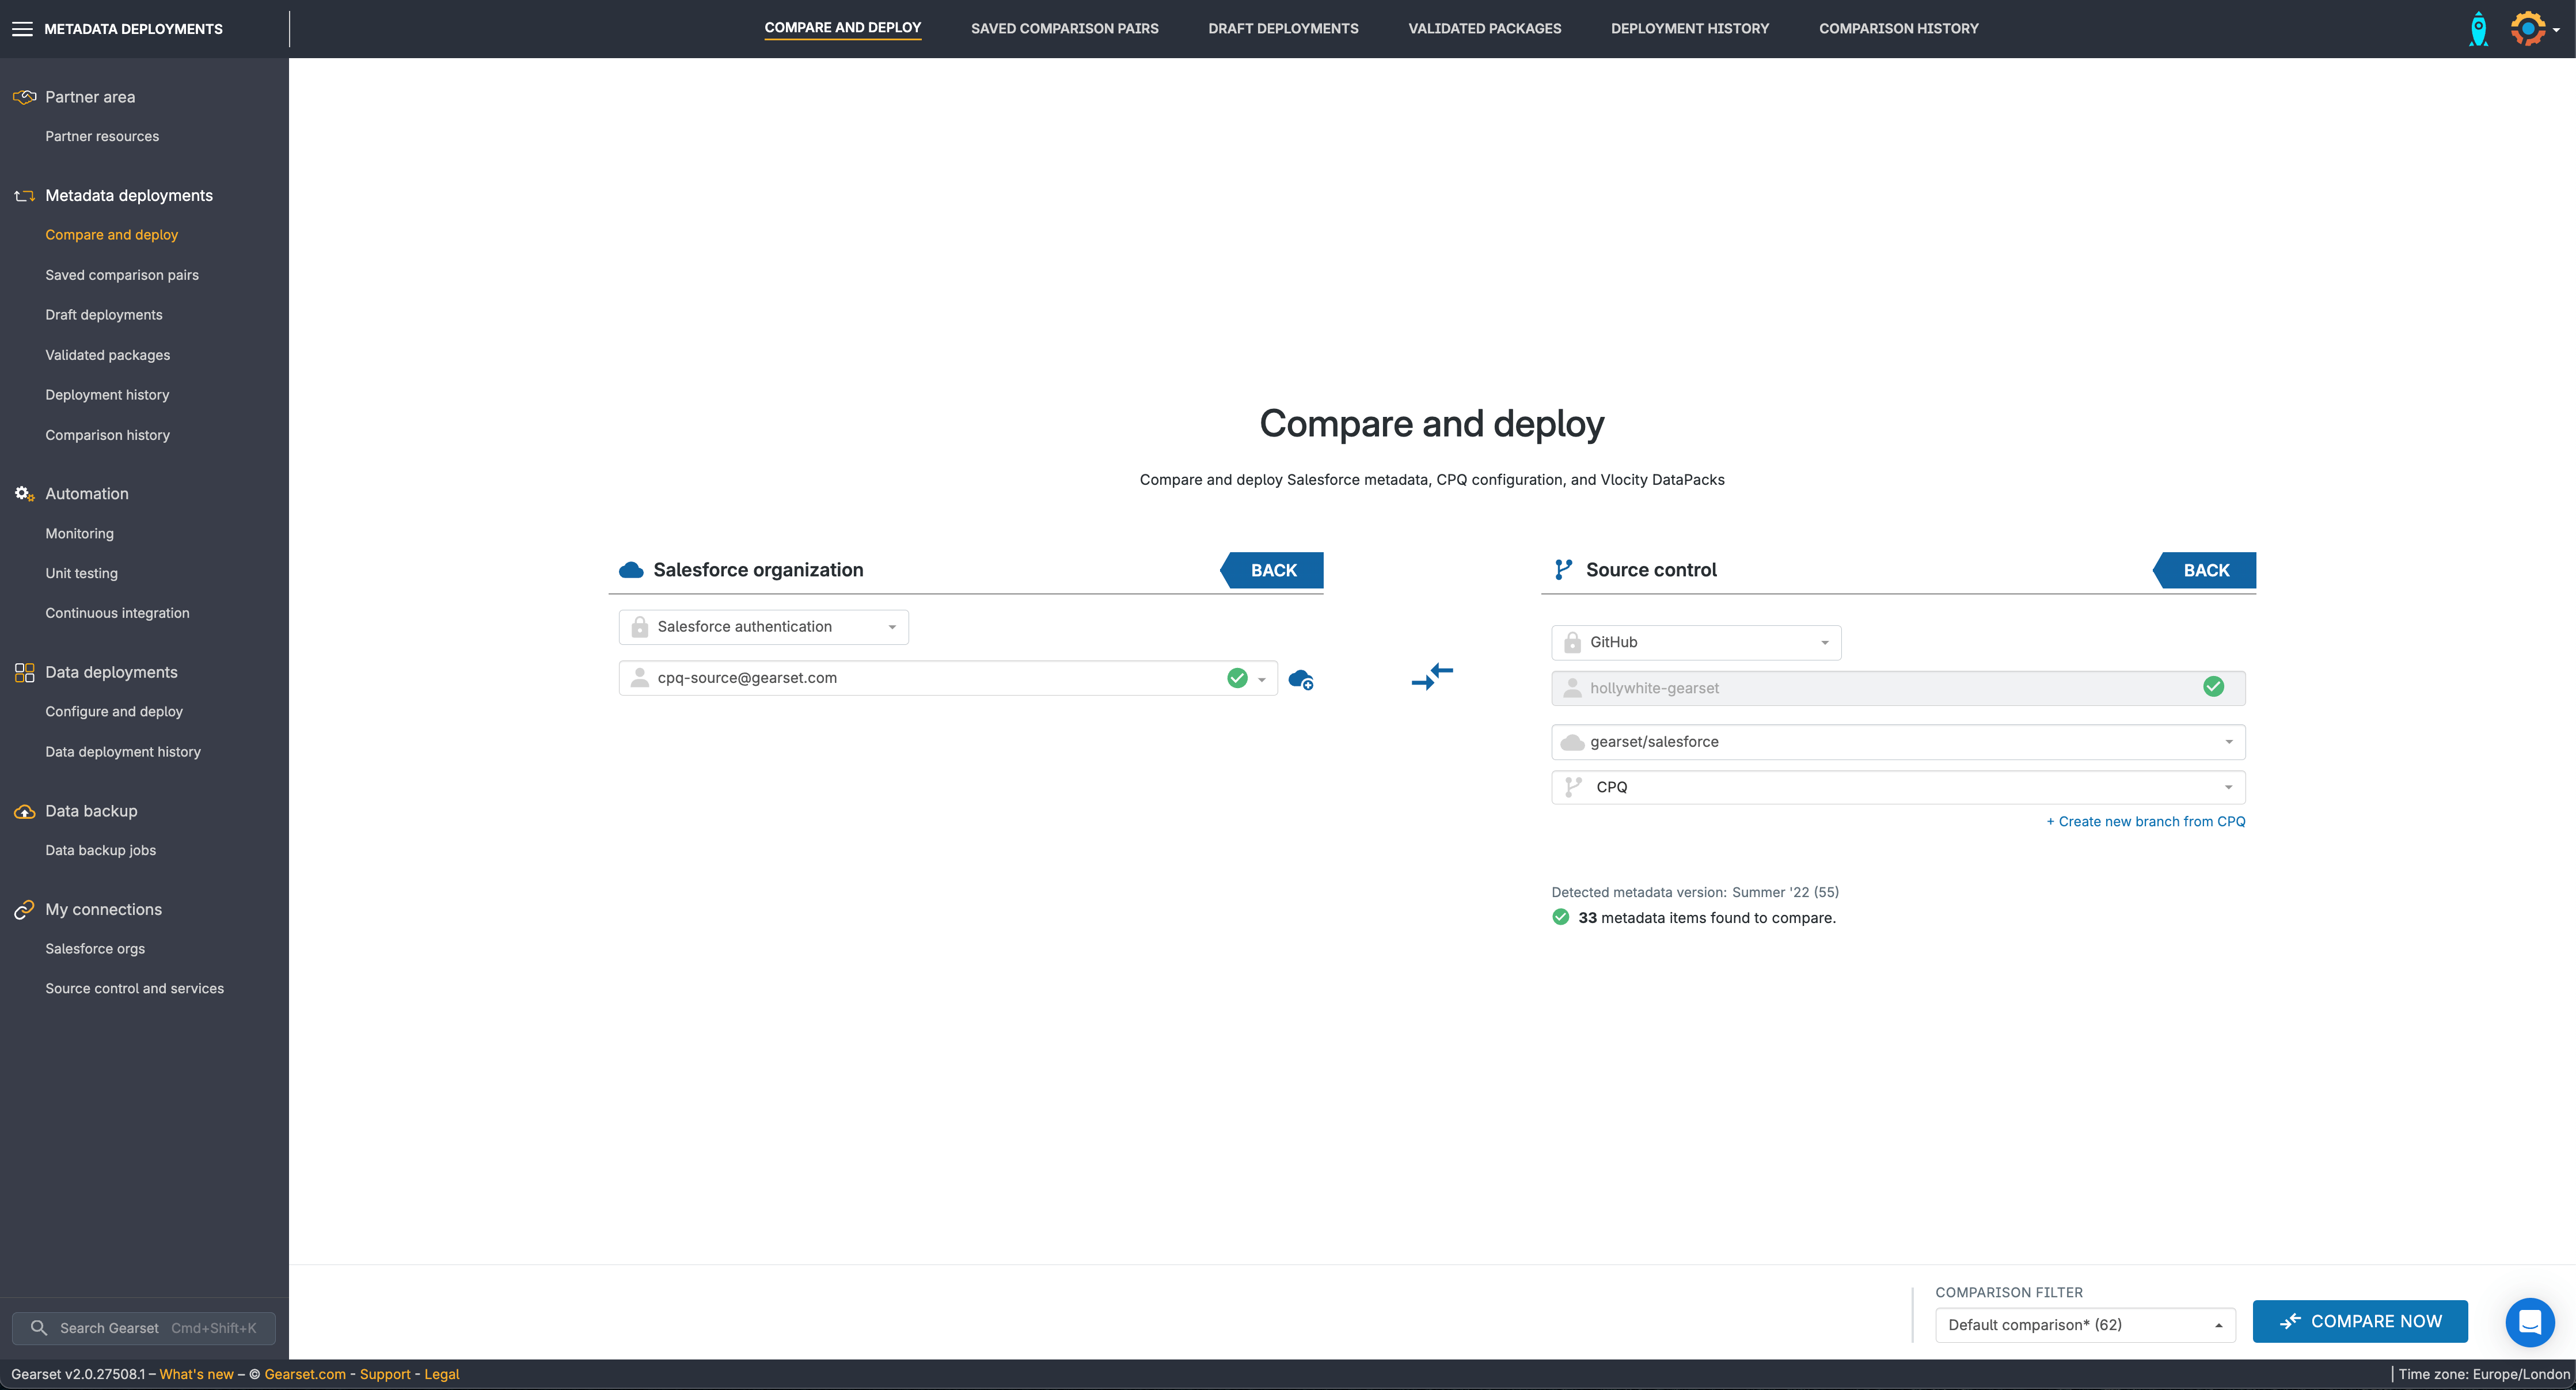Click the Data backup cloud icon
The image size is (2576, 1390).
point(24,812)
